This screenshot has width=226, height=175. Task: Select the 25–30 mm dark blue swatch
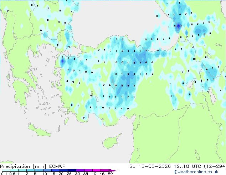(72, 170)
